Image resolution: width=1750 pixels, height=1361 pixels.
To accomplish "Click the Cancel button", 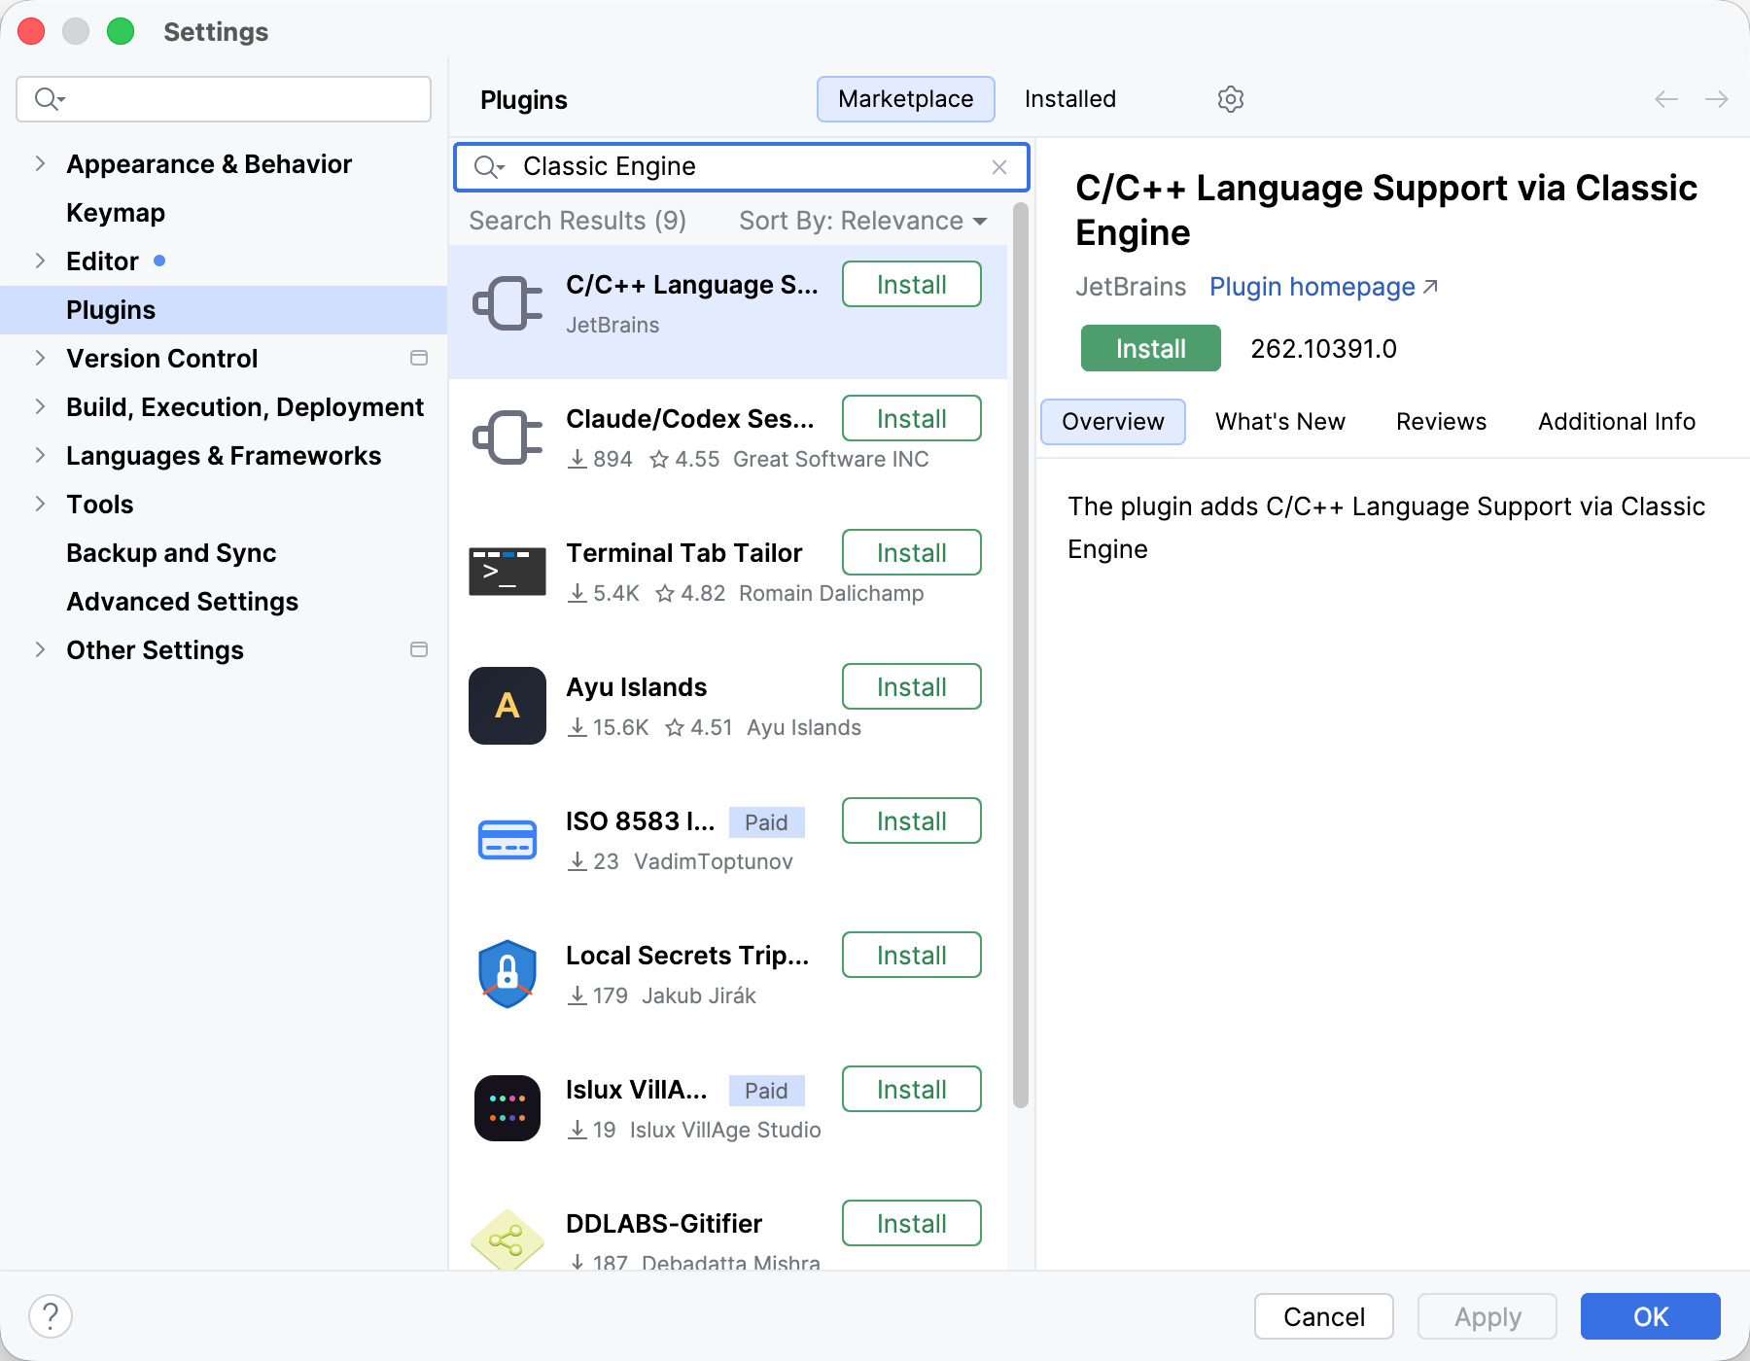I will 1323,1316.
